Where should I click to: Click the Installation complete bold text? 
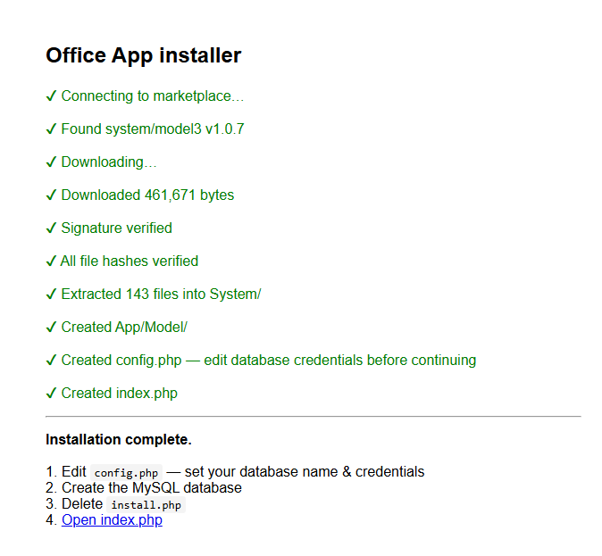click(x=118, y=440)
